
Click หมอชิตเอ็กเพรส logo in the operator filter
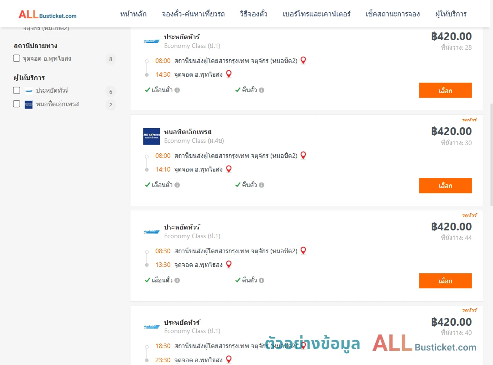[29, 104]
